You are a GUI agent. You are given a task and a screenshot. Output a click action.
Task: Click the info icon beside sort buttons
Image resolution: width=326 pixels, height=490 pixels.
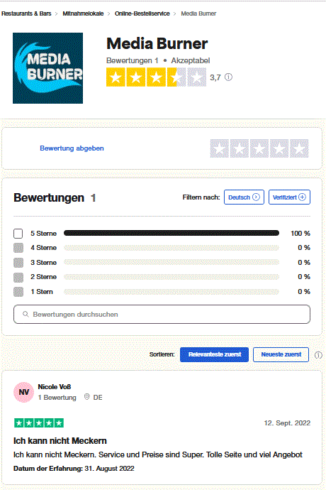click(x=318, y=355)
